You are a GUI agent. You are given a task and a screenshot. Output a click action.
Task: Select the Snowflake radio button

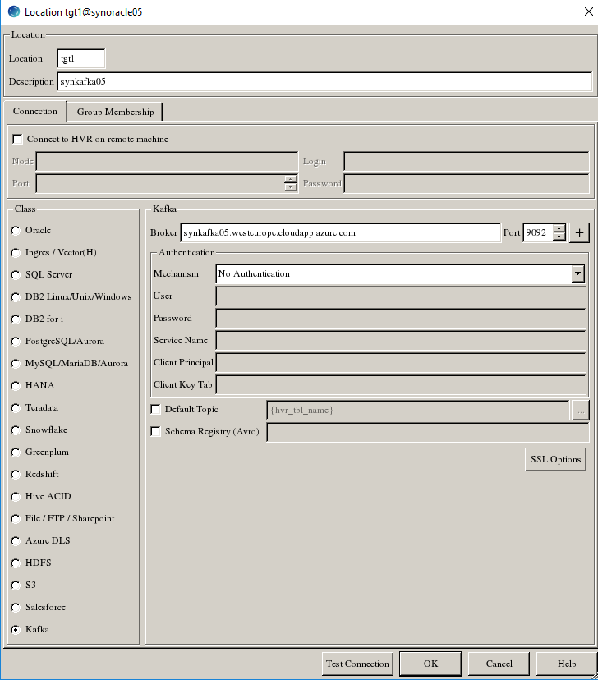coord(16,430)
